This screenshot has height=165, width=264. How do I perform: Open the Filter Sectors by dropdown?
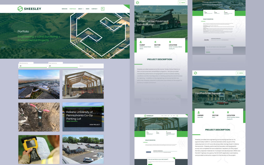pos(63,65)
